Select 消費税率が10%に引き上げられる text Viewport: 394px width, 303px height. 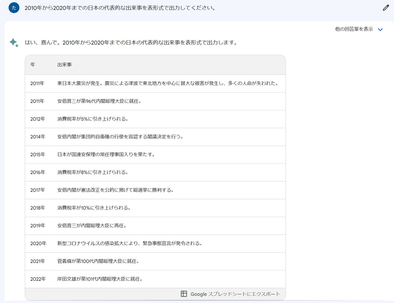[x=94, y=208]
